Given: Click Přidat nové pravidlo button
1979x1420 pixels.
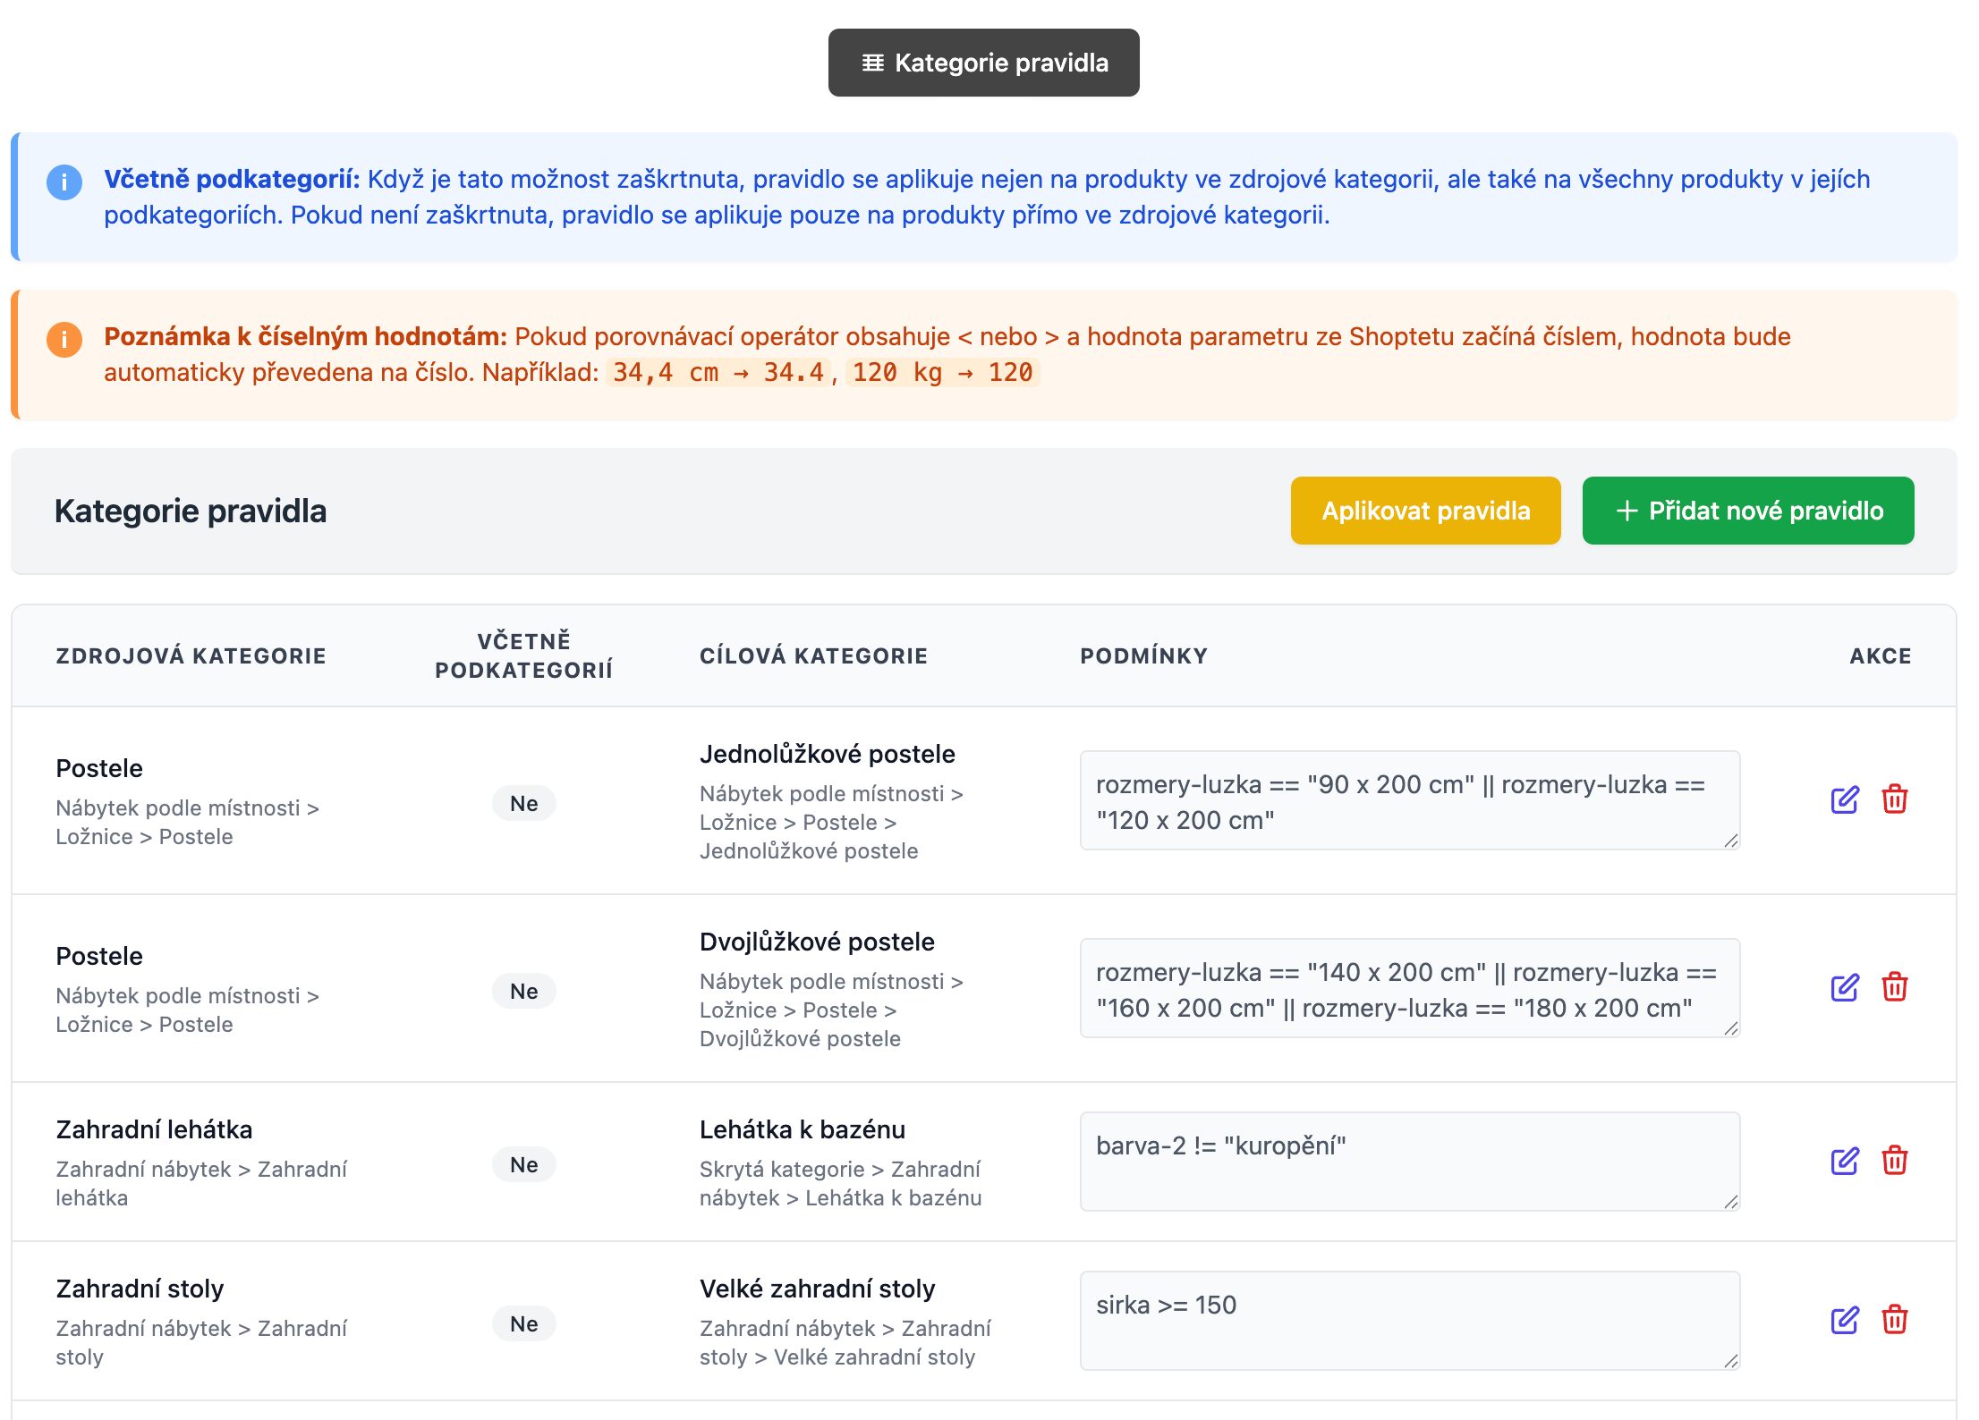Looking at the screenshot, I should click(x=1747, y=511).
